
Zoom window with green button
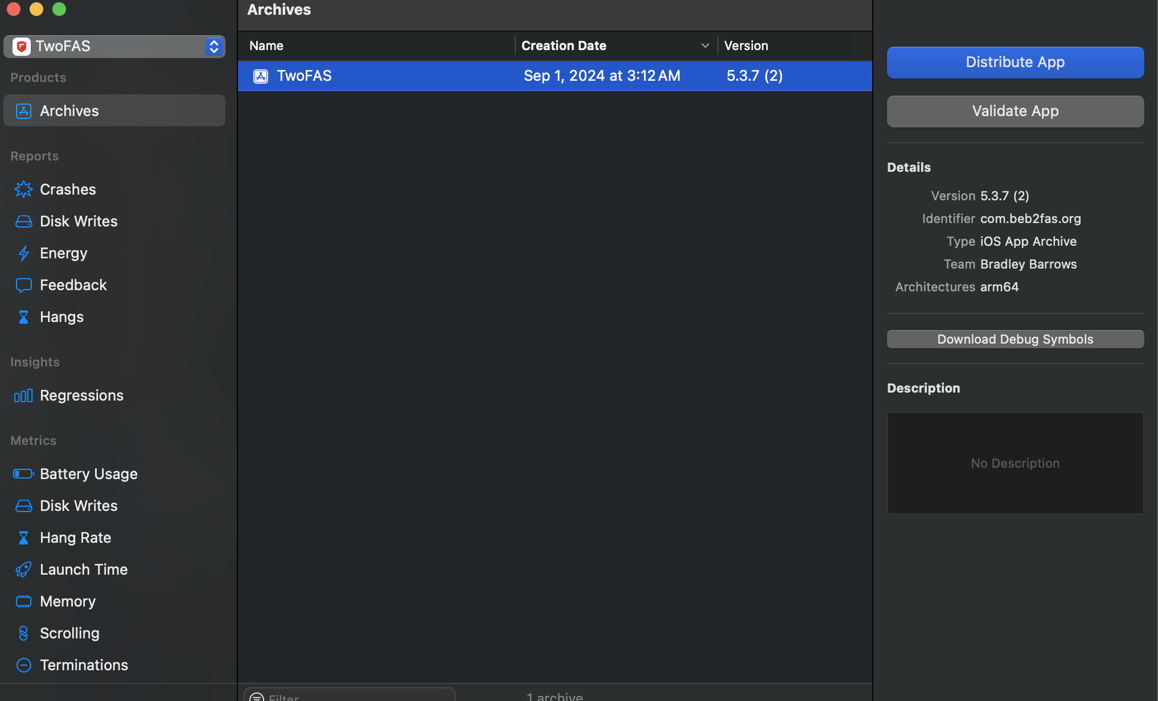[x=59, y=9]
